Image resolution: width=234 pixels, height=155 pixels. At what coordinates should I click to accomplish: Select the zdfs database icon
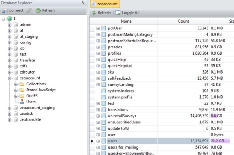coord(16,66)
